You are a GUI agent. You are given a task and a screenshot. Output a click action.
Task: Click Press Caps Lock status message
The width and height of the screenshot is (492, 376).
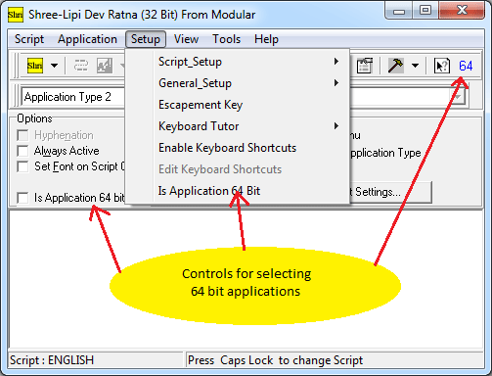[335, 360]
